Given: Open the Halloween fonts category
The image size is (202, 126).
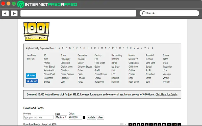Looking at the screenshot, I should [99, 82].
